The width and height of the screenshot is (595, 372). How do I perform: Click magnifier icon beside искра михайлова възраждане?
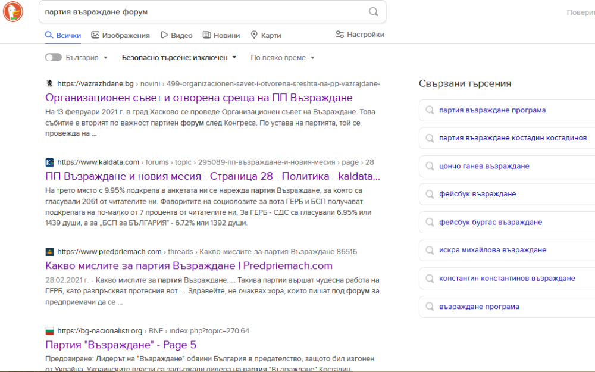pos(430,250)
